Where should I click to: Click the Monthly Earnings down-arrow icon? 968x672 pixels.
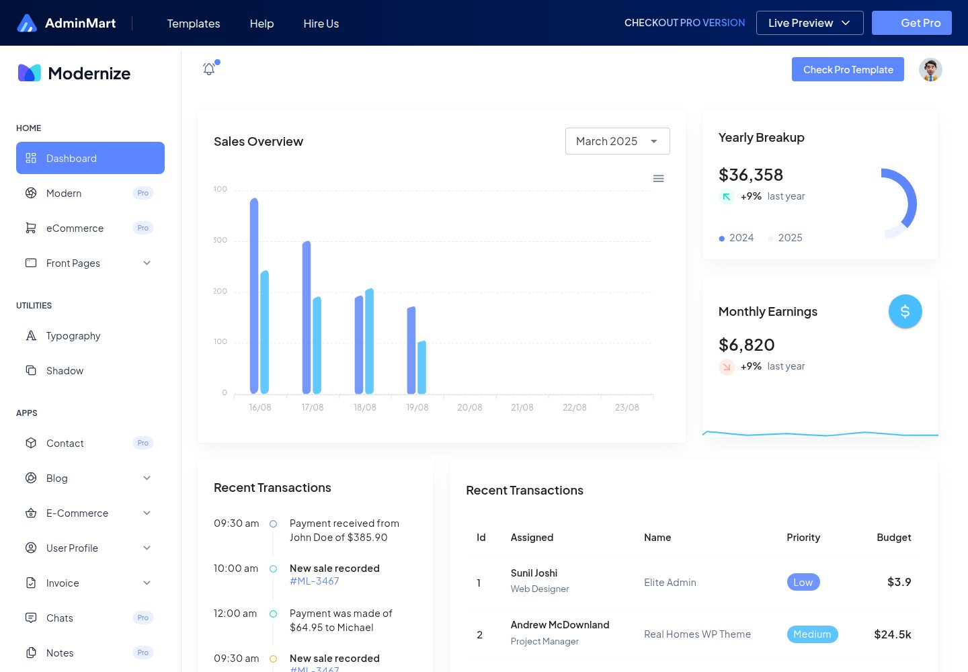(727, 367)
